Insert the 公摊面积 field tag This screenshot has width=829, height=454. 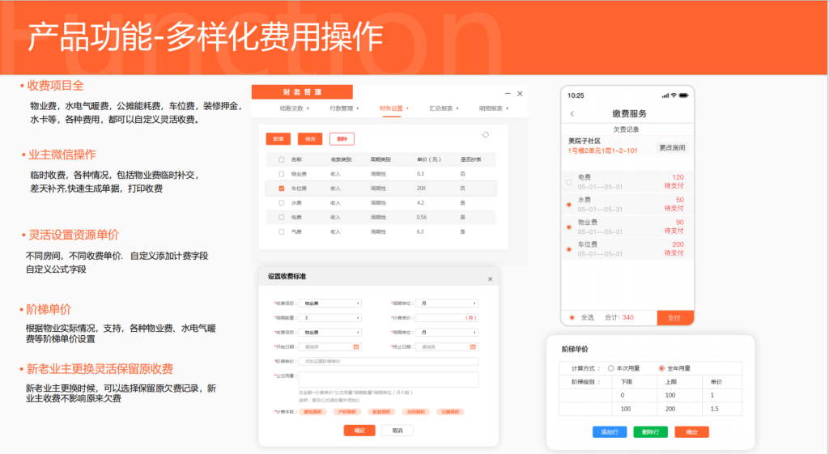coord(450,412)
